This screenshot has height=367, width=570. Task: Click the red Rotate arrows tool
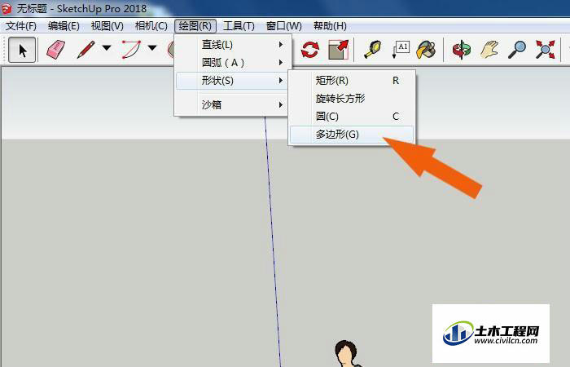(310, 50)
